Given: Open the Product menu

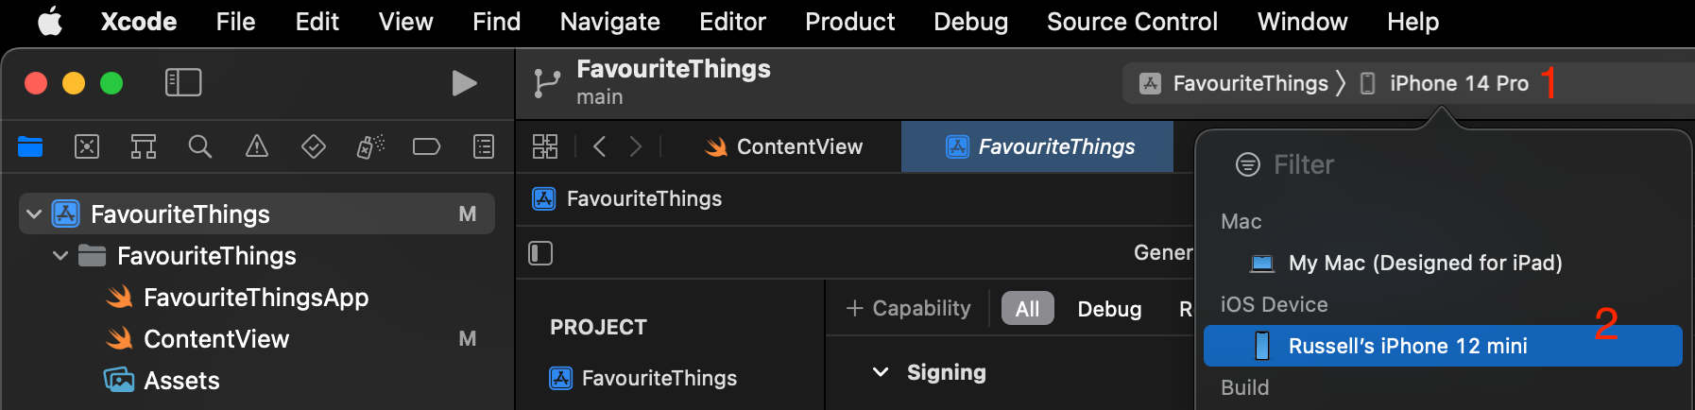Looking at the screenshot, I should pyautogui.click(x=849, y=22).
